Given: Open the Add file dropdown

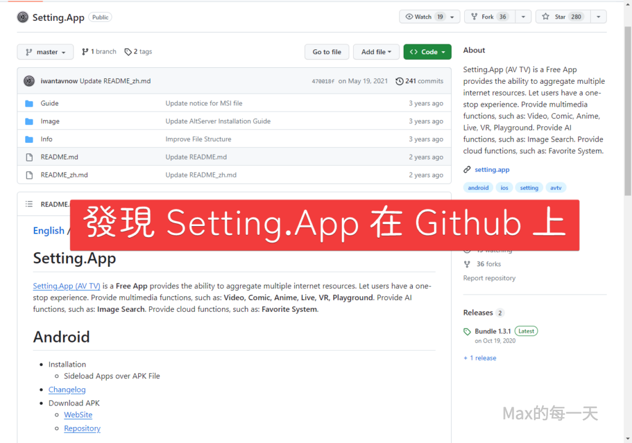Looking at the screenshot, I should pos(376,52).
